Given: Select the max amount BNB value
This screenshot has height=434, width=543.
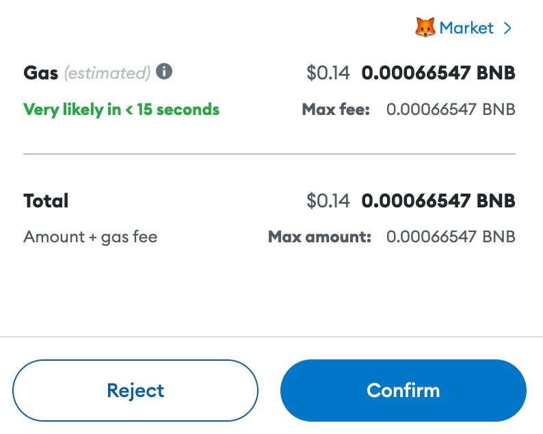Looking at the screenshot, I should (x=451, y=237).
